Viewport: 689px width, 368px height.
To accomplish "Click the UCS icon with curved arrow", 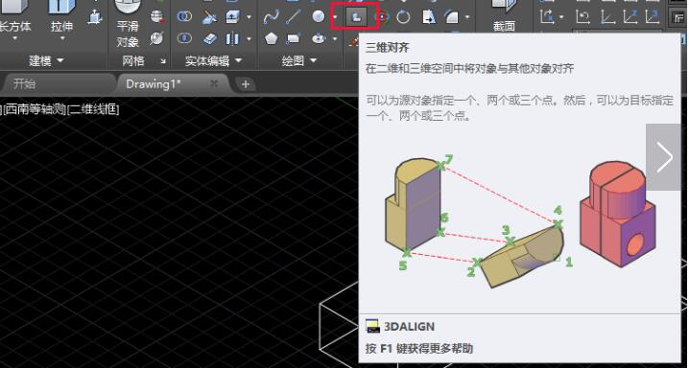I will click(582, 17).
